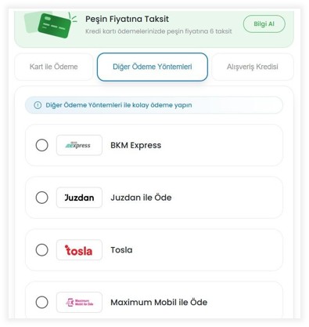Click the Tosla logo
309x327 pixels.
(x=79, y=250)
